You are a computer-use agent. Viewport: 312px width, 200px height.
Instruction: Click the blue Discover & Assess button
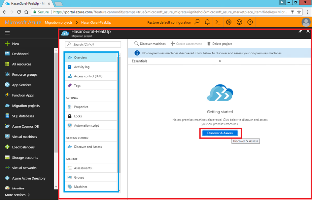pos(220,133)
